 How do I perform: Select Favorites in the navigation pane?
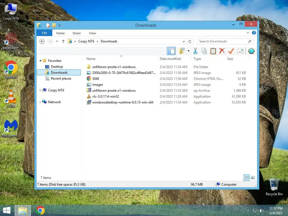55,61
